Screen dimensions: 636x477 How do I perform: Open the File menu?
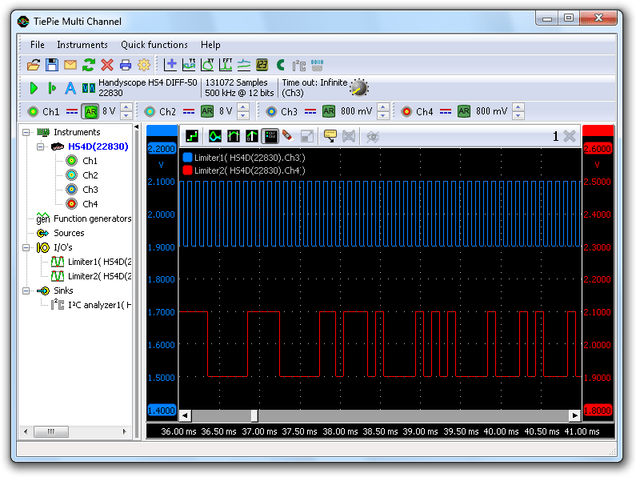[x=38, y=45]
